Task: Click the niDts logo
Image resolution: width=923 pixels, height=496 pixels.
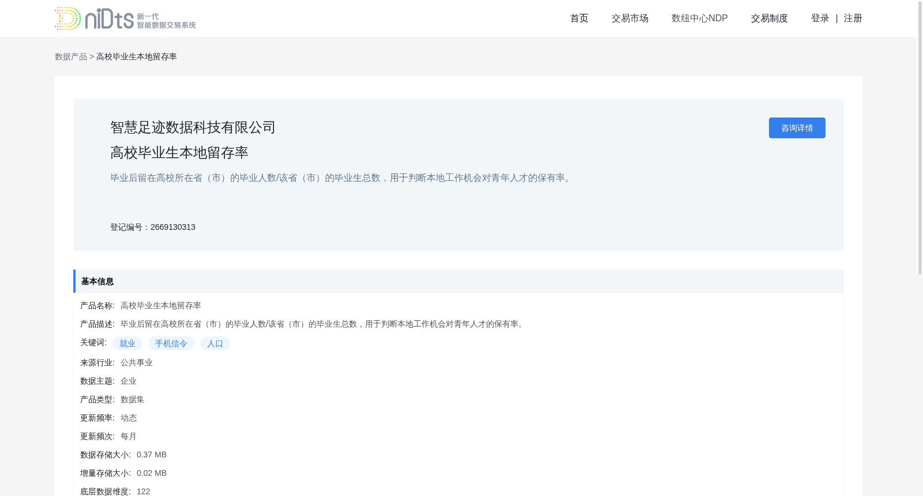Action: 125,18
